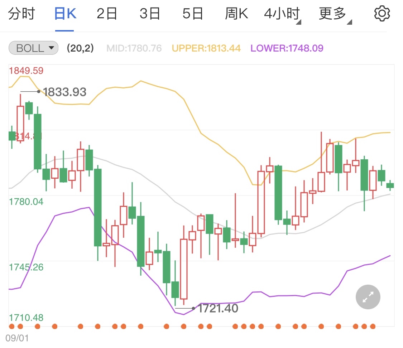Click the LOWER:1748.09 value
Viewport: 403px width, 348px height.
[x=287, y=48]
